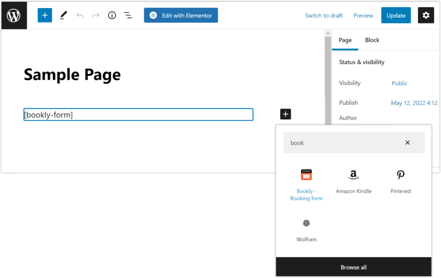The height and width of the screenshot is (278, 441).
Task: Change visibility via the Public link
Action: pyautogui.click(x=399, y=83)
